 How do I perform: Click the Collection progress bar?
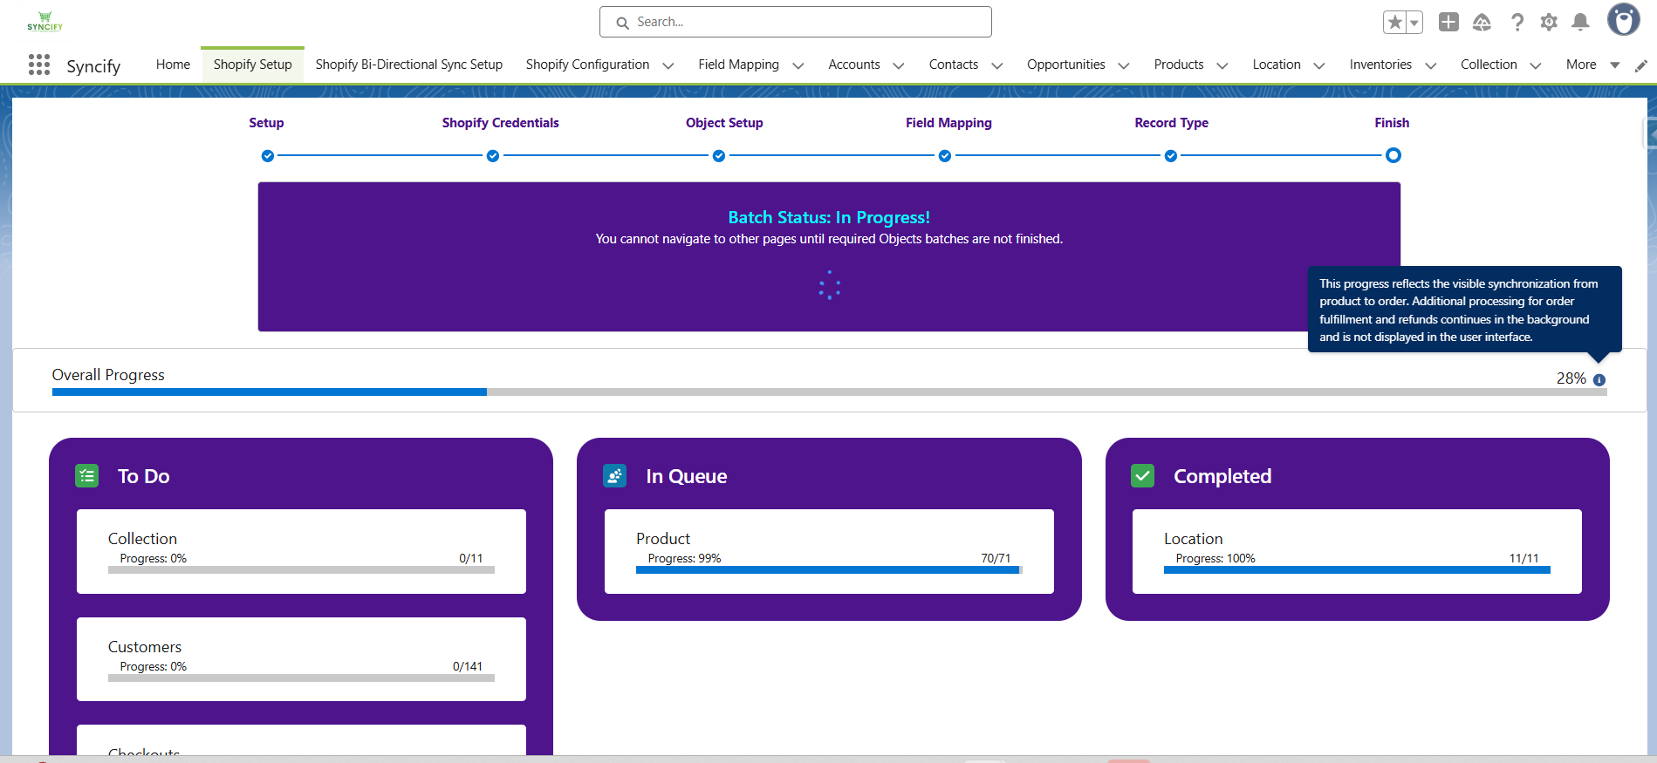pyautogui.click(x=301, y=569)
